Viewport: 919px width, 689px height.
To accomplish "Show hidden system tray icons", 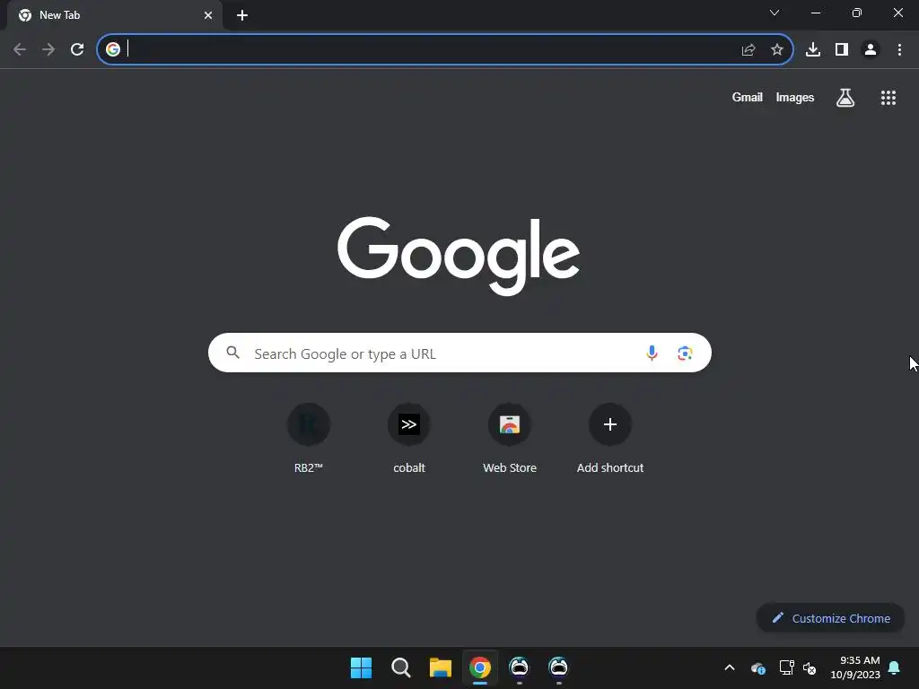I will (730, 667).
